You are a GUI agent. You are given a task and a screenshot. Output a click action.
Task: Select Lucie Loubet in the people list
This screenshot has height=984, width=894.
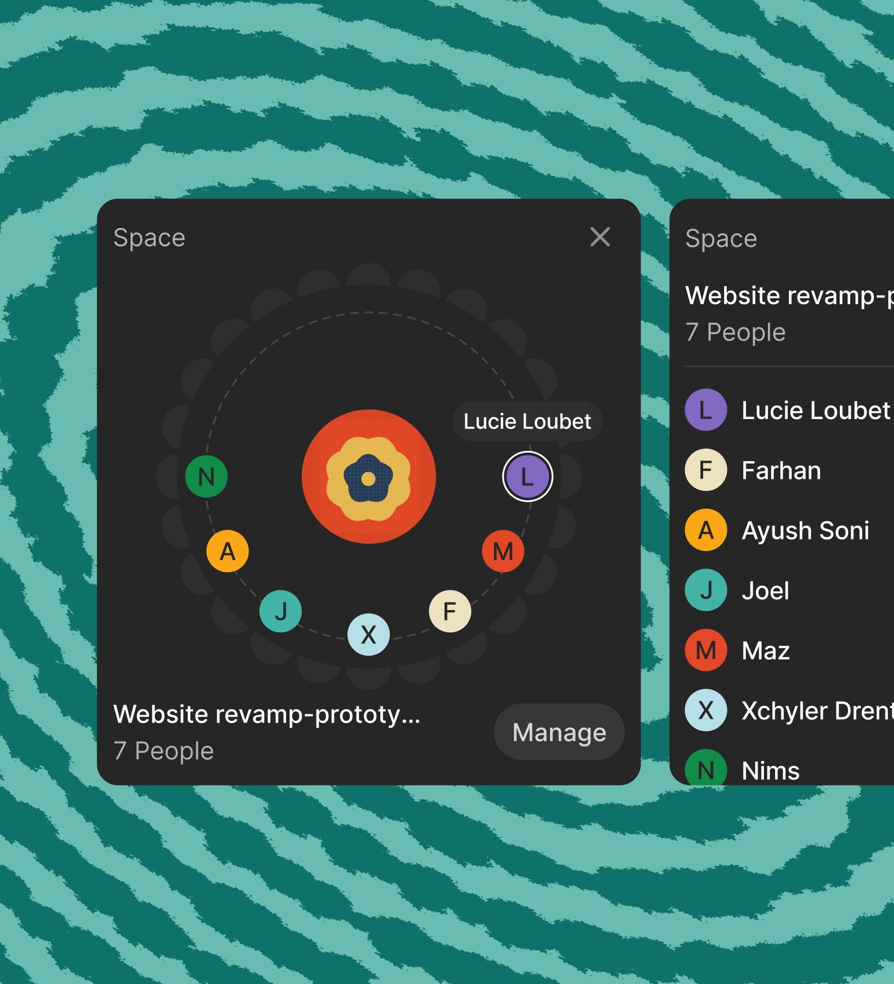click(x=789, y=410)
